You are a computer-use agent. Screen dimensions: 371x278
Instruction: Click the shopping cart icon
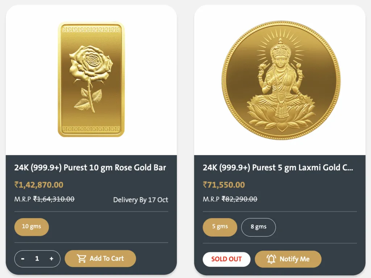coord(82,258)
